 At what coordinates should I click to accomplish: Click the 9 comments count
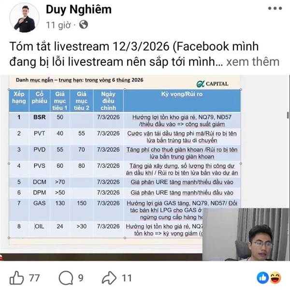(x=81, y=278)
